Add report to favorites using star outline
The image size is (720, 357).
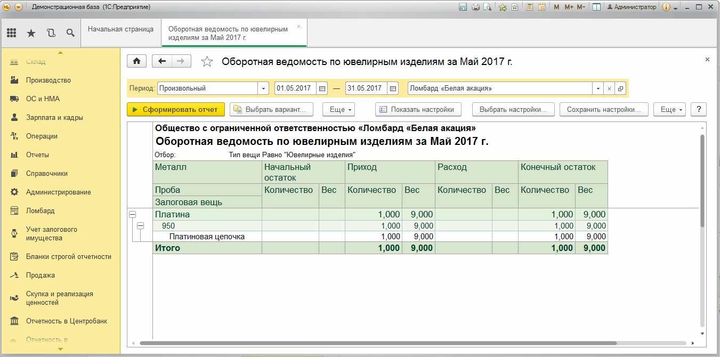(207, 62)
